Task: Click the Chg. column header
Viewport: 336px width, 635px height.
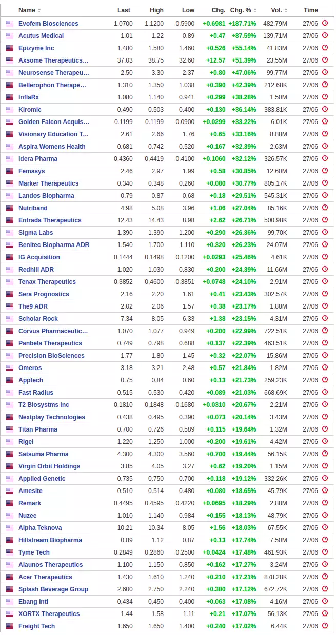Action: click(x=218, y=10)
